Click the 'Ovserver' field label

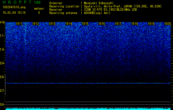(56, 3)
